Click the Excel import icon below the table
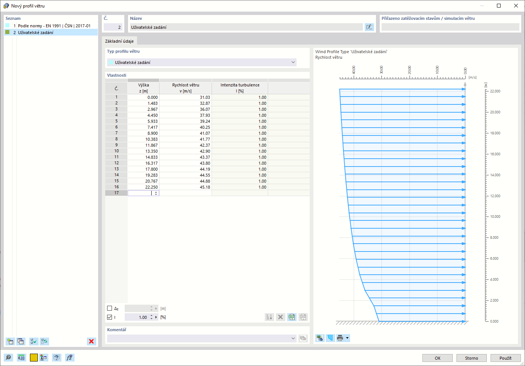This screenshot has width=525, height=366. coord(303,317)
